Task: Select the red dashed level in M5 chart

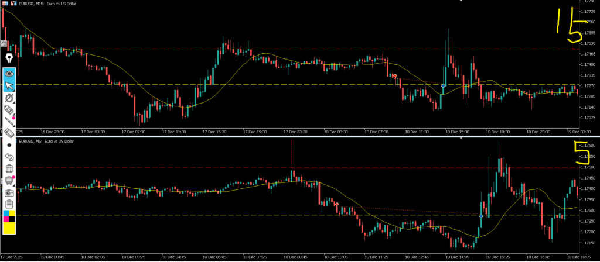Action: [291, 168]
